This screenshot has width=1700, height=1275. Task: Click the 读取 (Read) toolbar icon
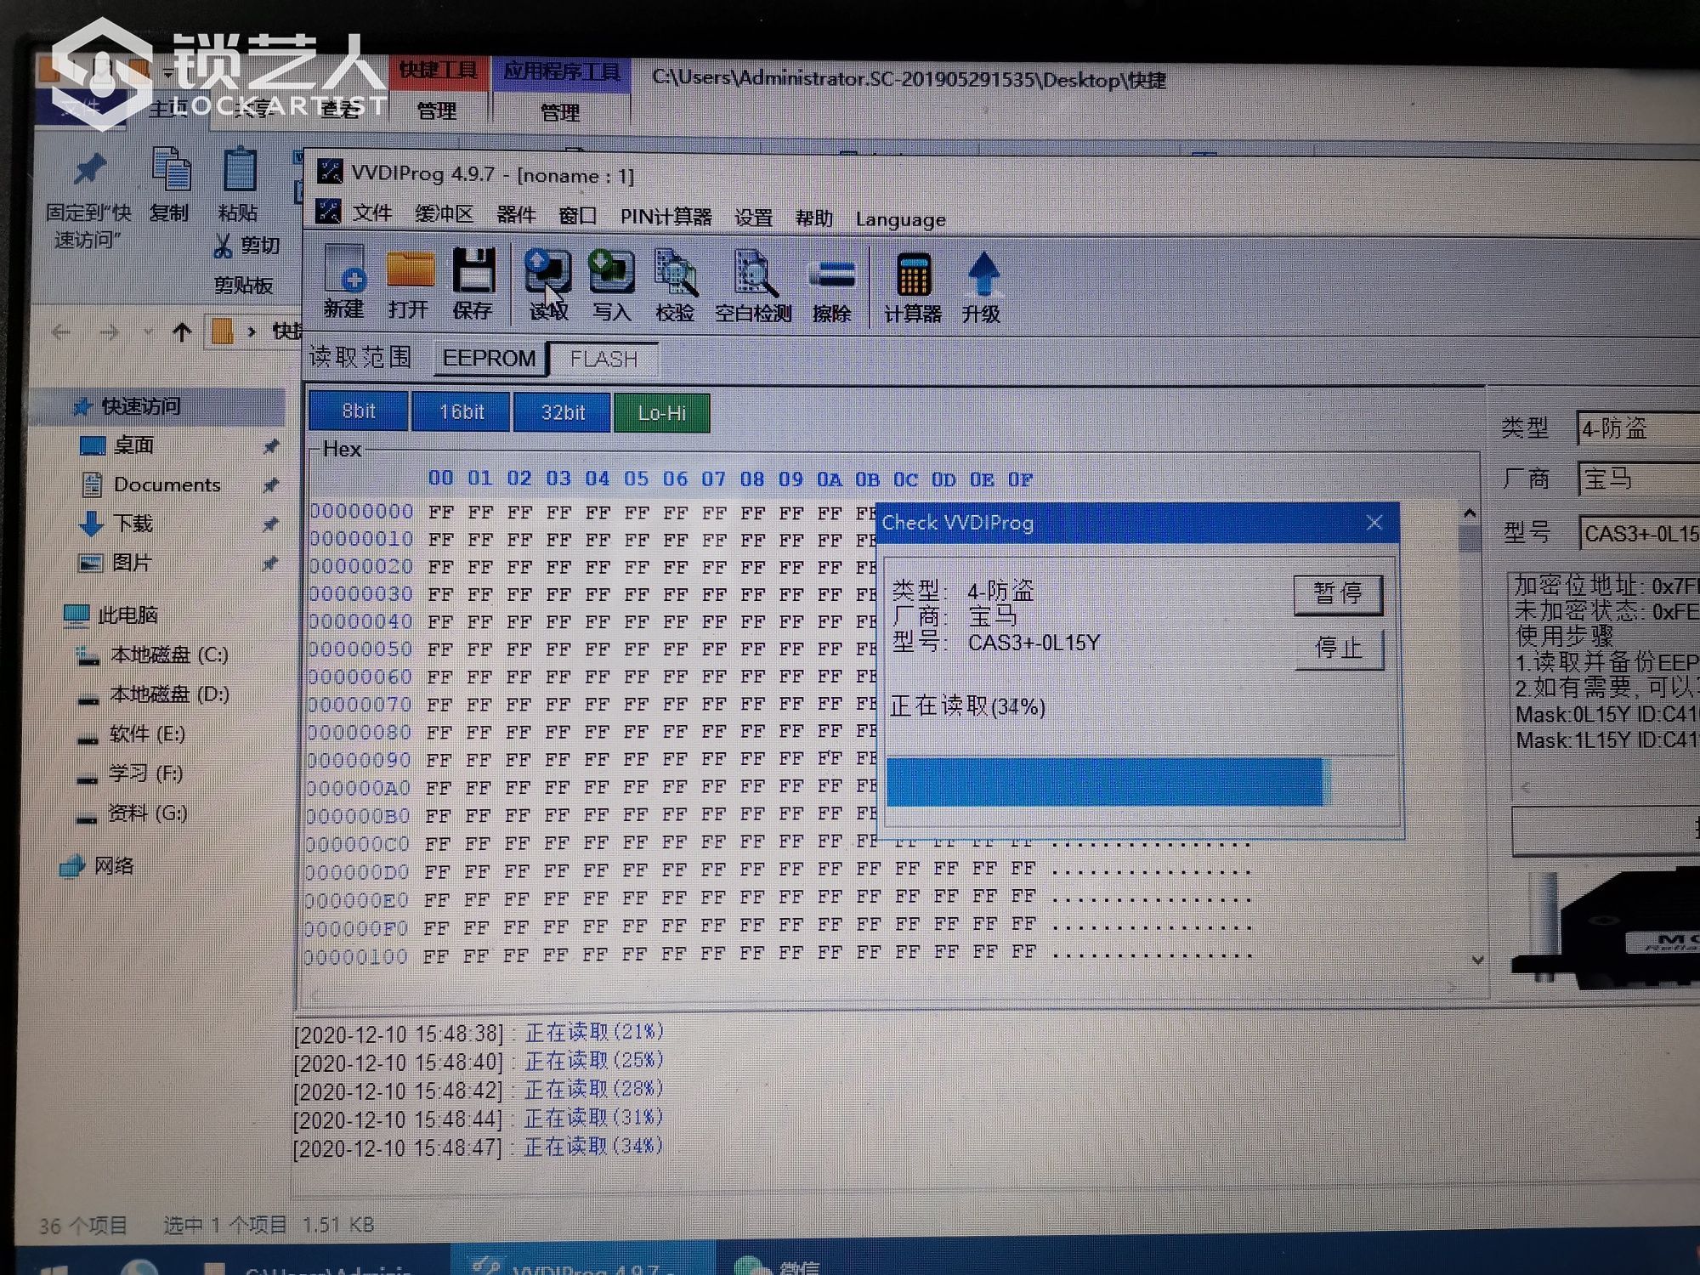pos(547,286)
